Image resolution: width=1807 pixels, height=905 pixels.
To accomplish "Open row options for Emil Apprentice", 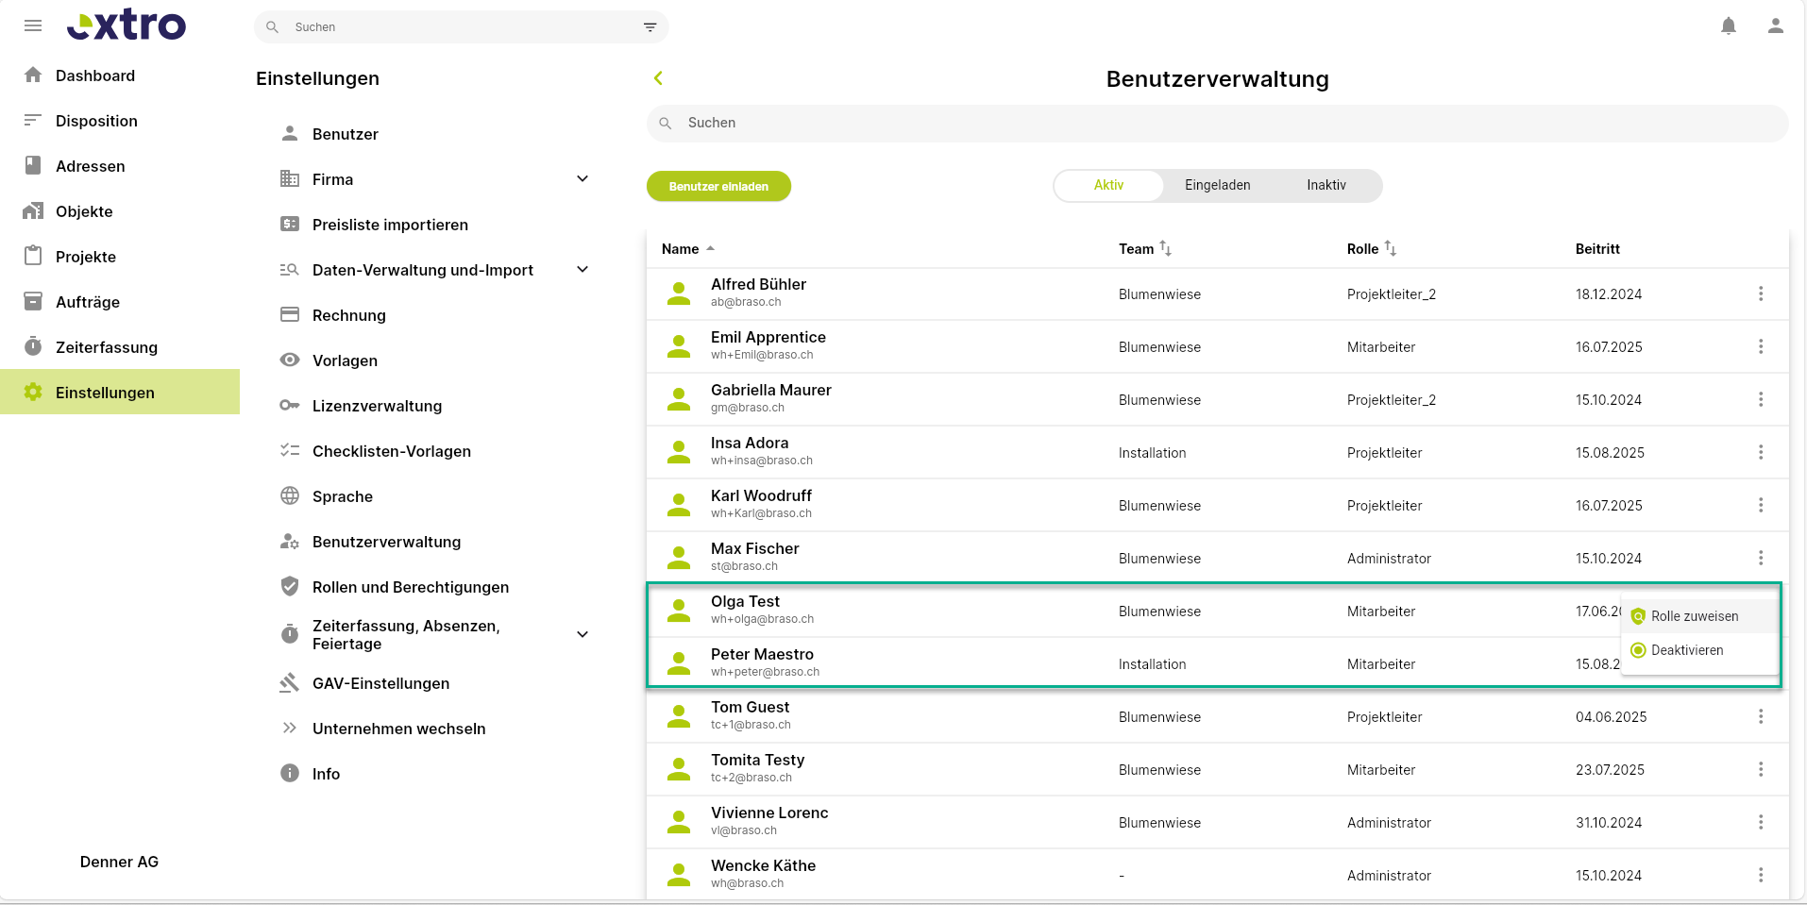I will coord(1761,346).
